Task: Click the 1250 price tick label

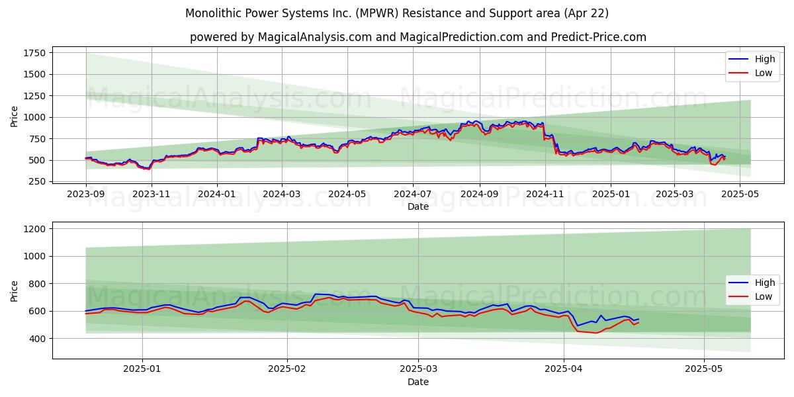Action: pos(34,96)
